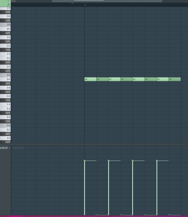This screenshot has height=217, width=188.
Task: Play the G4 piano key
Action: 5,96
